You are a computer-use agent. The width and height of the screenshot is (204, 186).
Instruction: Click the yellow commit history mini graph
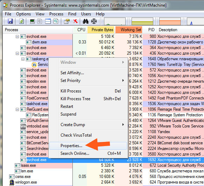pos(142,21)
